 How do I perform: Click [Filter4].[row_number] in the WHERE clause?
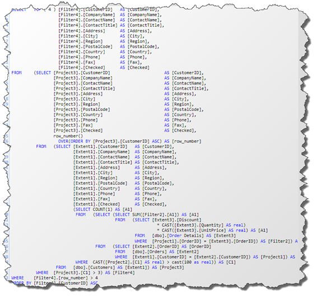pos(61,278)
